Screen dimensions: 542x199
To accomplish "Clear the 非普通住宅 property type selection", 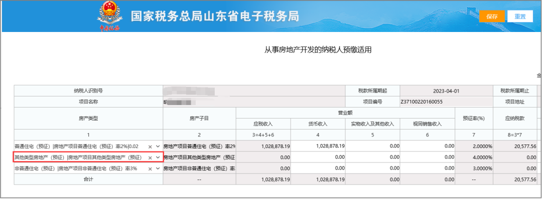I will point(150,168).
